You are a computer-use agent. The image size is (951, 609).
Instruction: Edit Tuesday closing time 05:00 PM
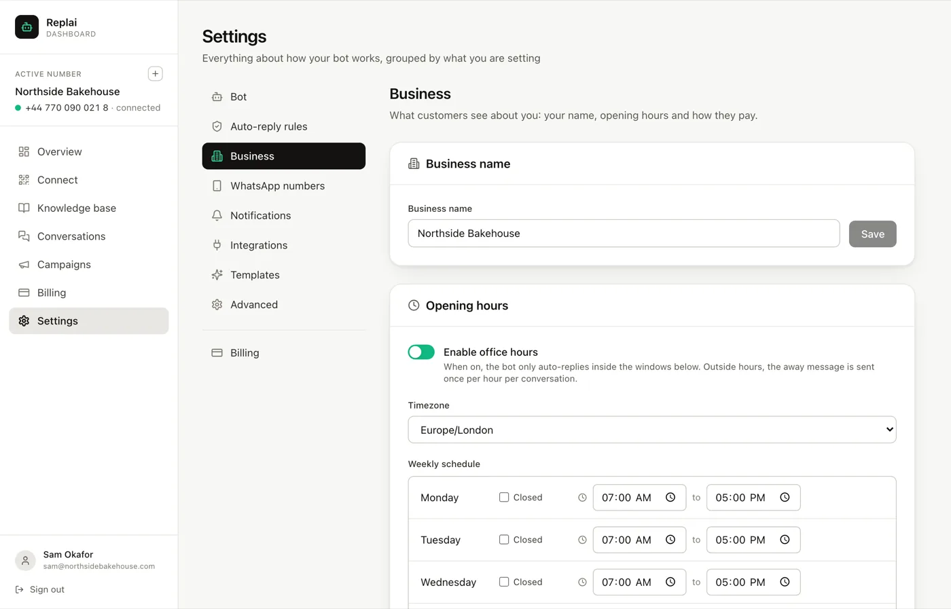(x=753, y=540)
